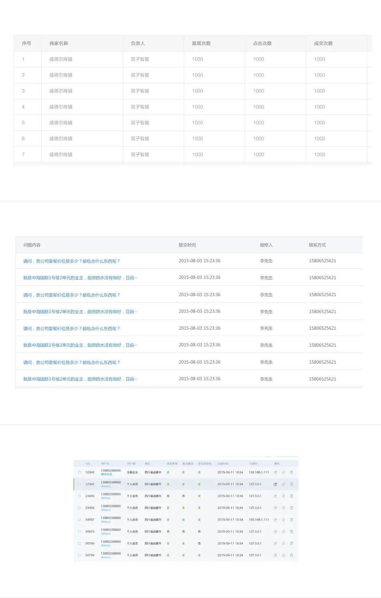The width and height of the screenshot is (381, 598).
Task: Ban the last 56789 user with all 是
Action: click(283, 555)
